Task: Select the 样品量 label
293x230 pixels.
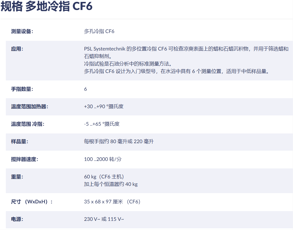Action: click(20, 141)
